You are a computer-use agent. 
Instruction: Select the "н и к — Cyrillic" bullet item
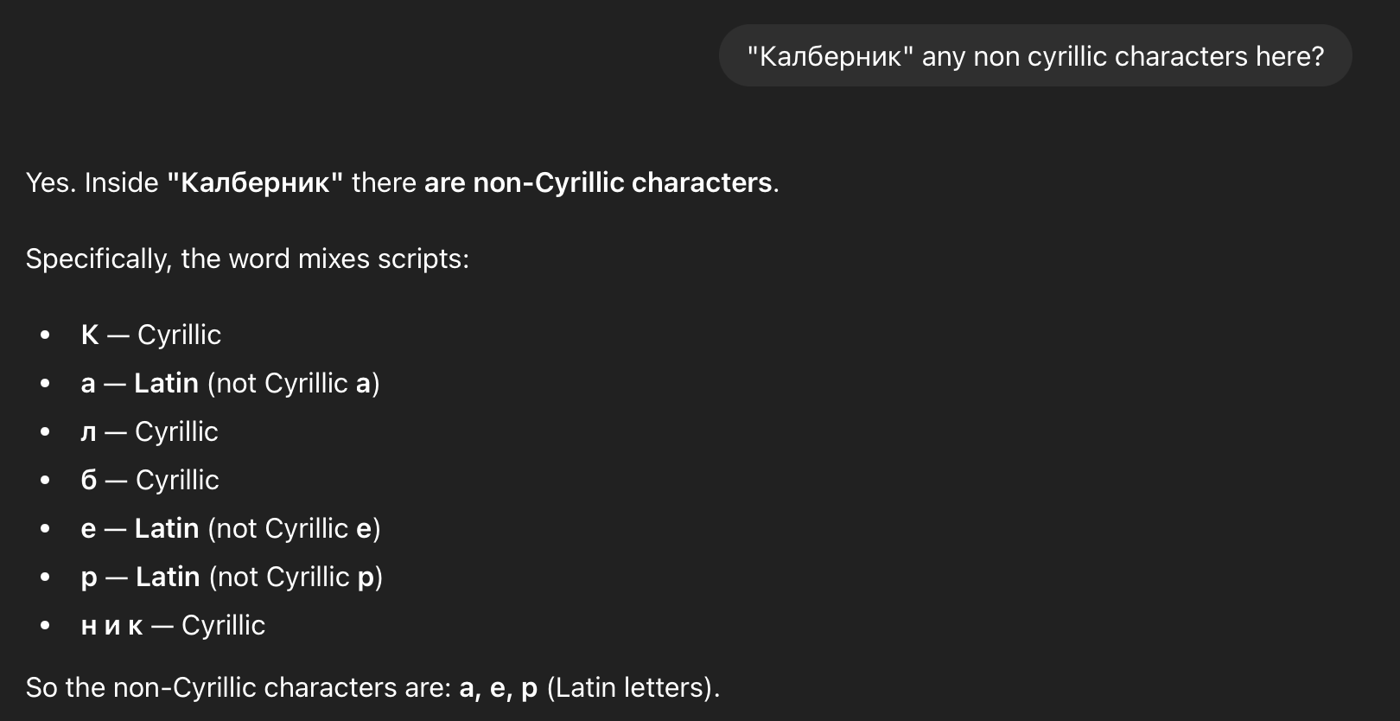173,625
